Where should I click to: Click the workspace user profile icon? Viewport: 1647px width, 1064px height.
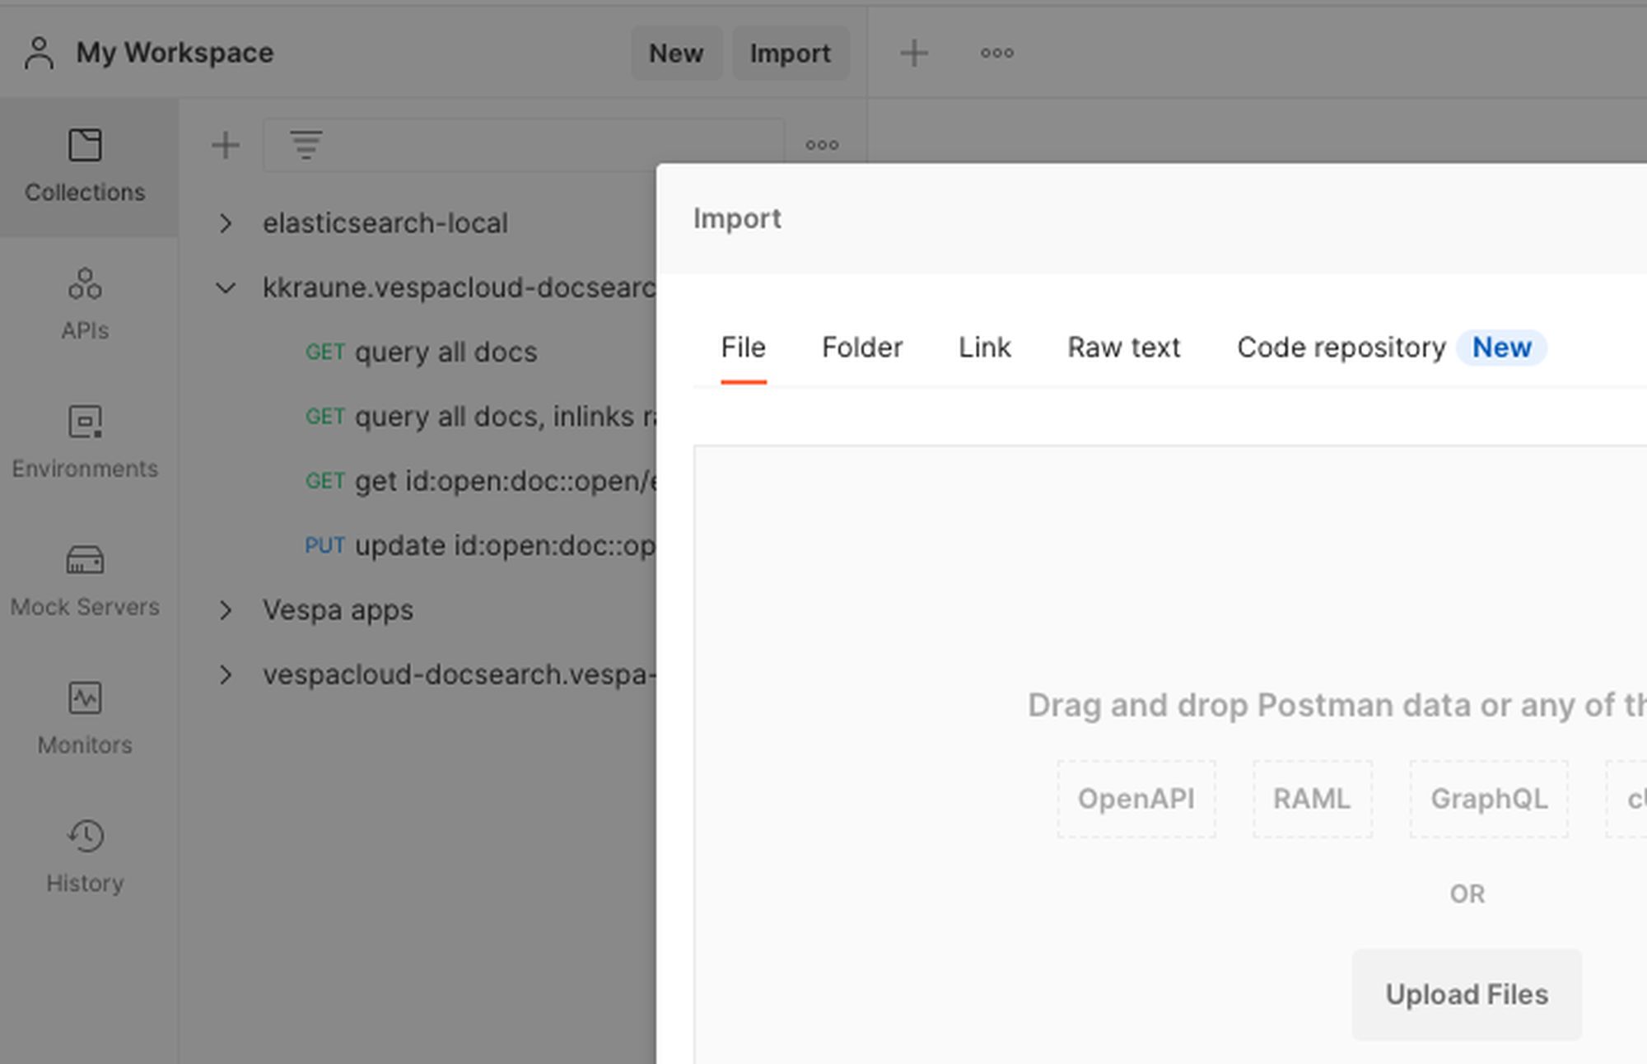(x=39, y=54)
